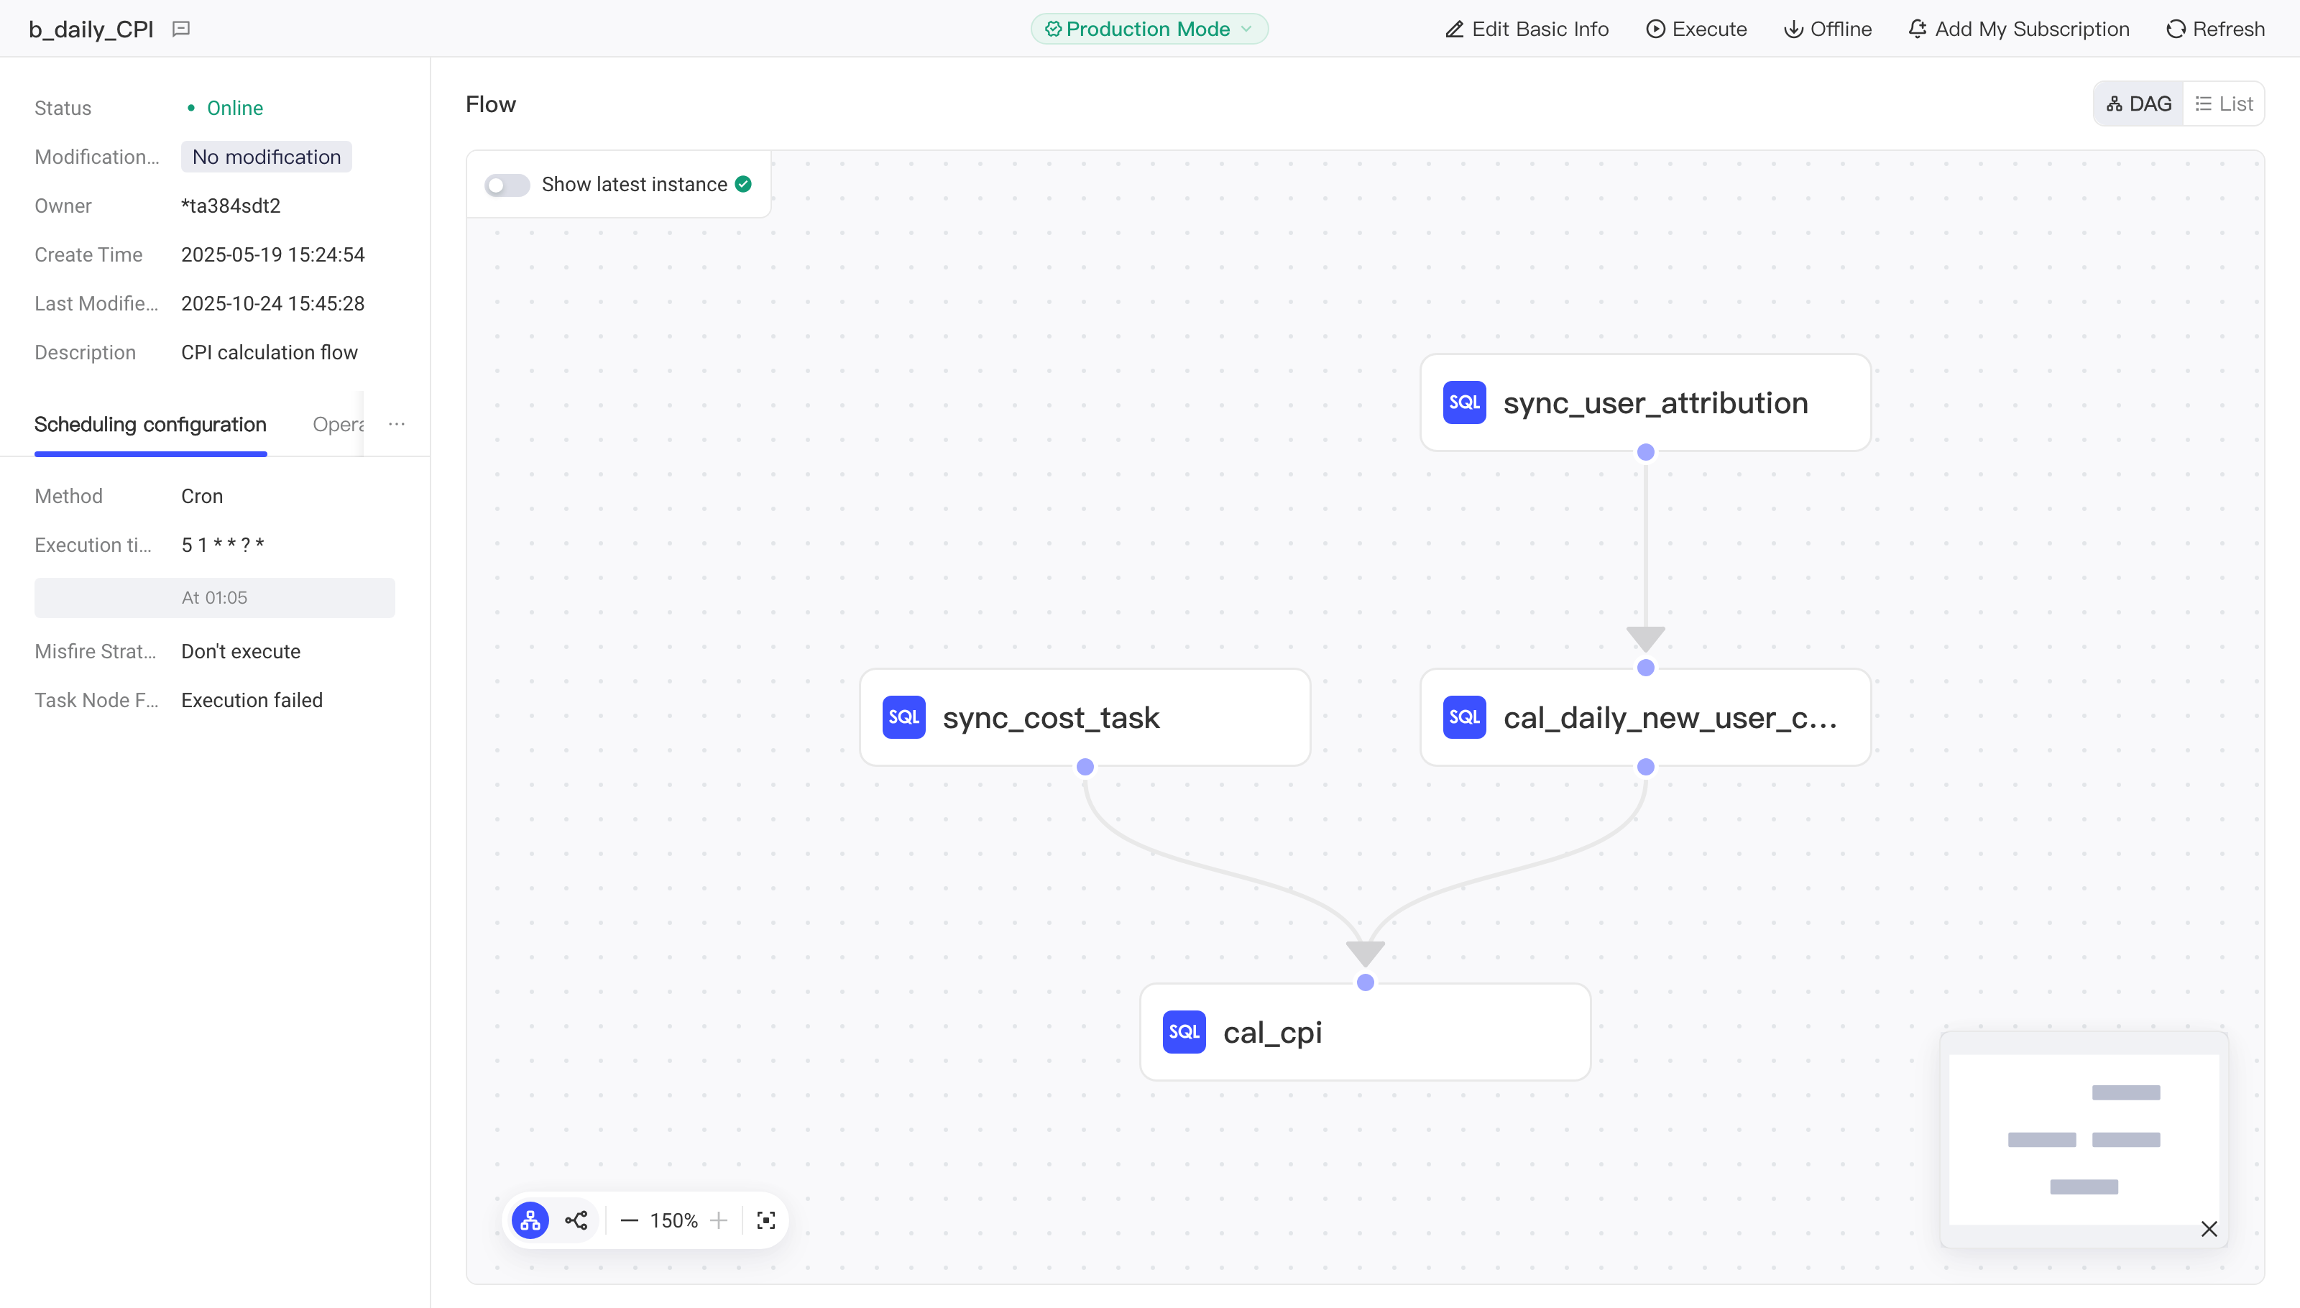Viewport: 2300px width, 1308px height.
Task: Apply horizontal layout icon in the bottom toolbar
Action: pos(576,1220)
